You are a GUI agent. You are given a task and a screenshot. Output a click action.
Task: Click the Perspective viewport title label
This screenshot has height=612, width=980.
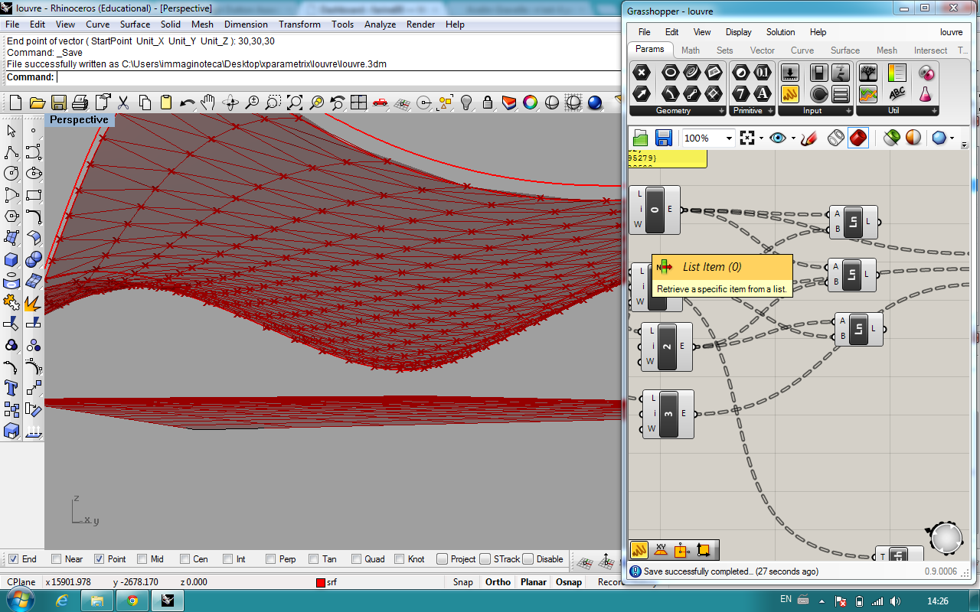(x=80, y=120)
